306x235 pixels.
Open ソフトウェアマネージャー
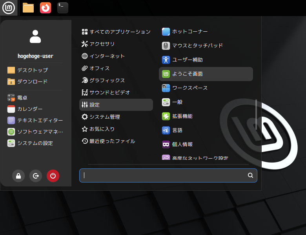pyautogui.click(x=35, y=132)
